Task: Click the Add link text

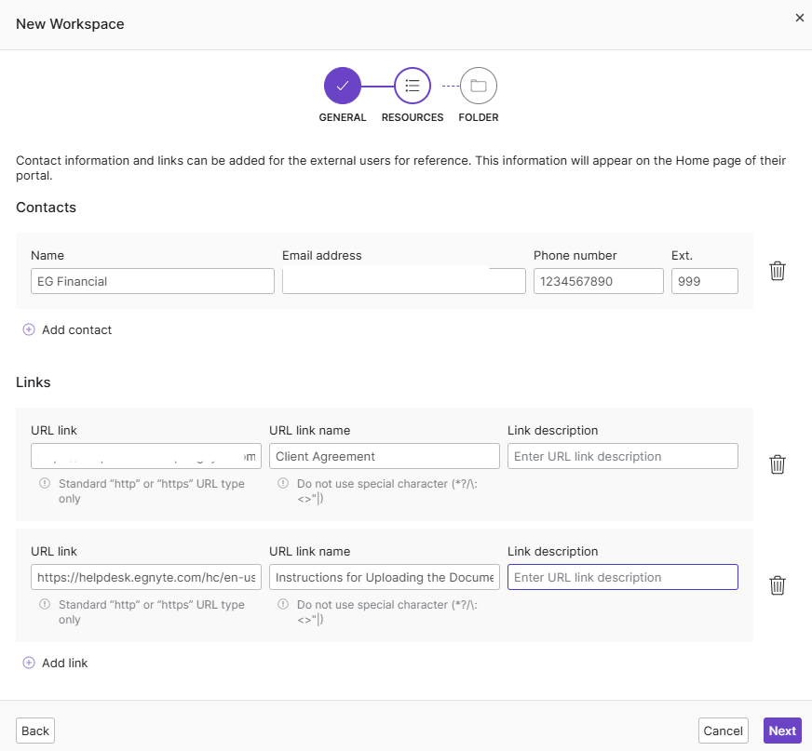Action: [65, 663]
